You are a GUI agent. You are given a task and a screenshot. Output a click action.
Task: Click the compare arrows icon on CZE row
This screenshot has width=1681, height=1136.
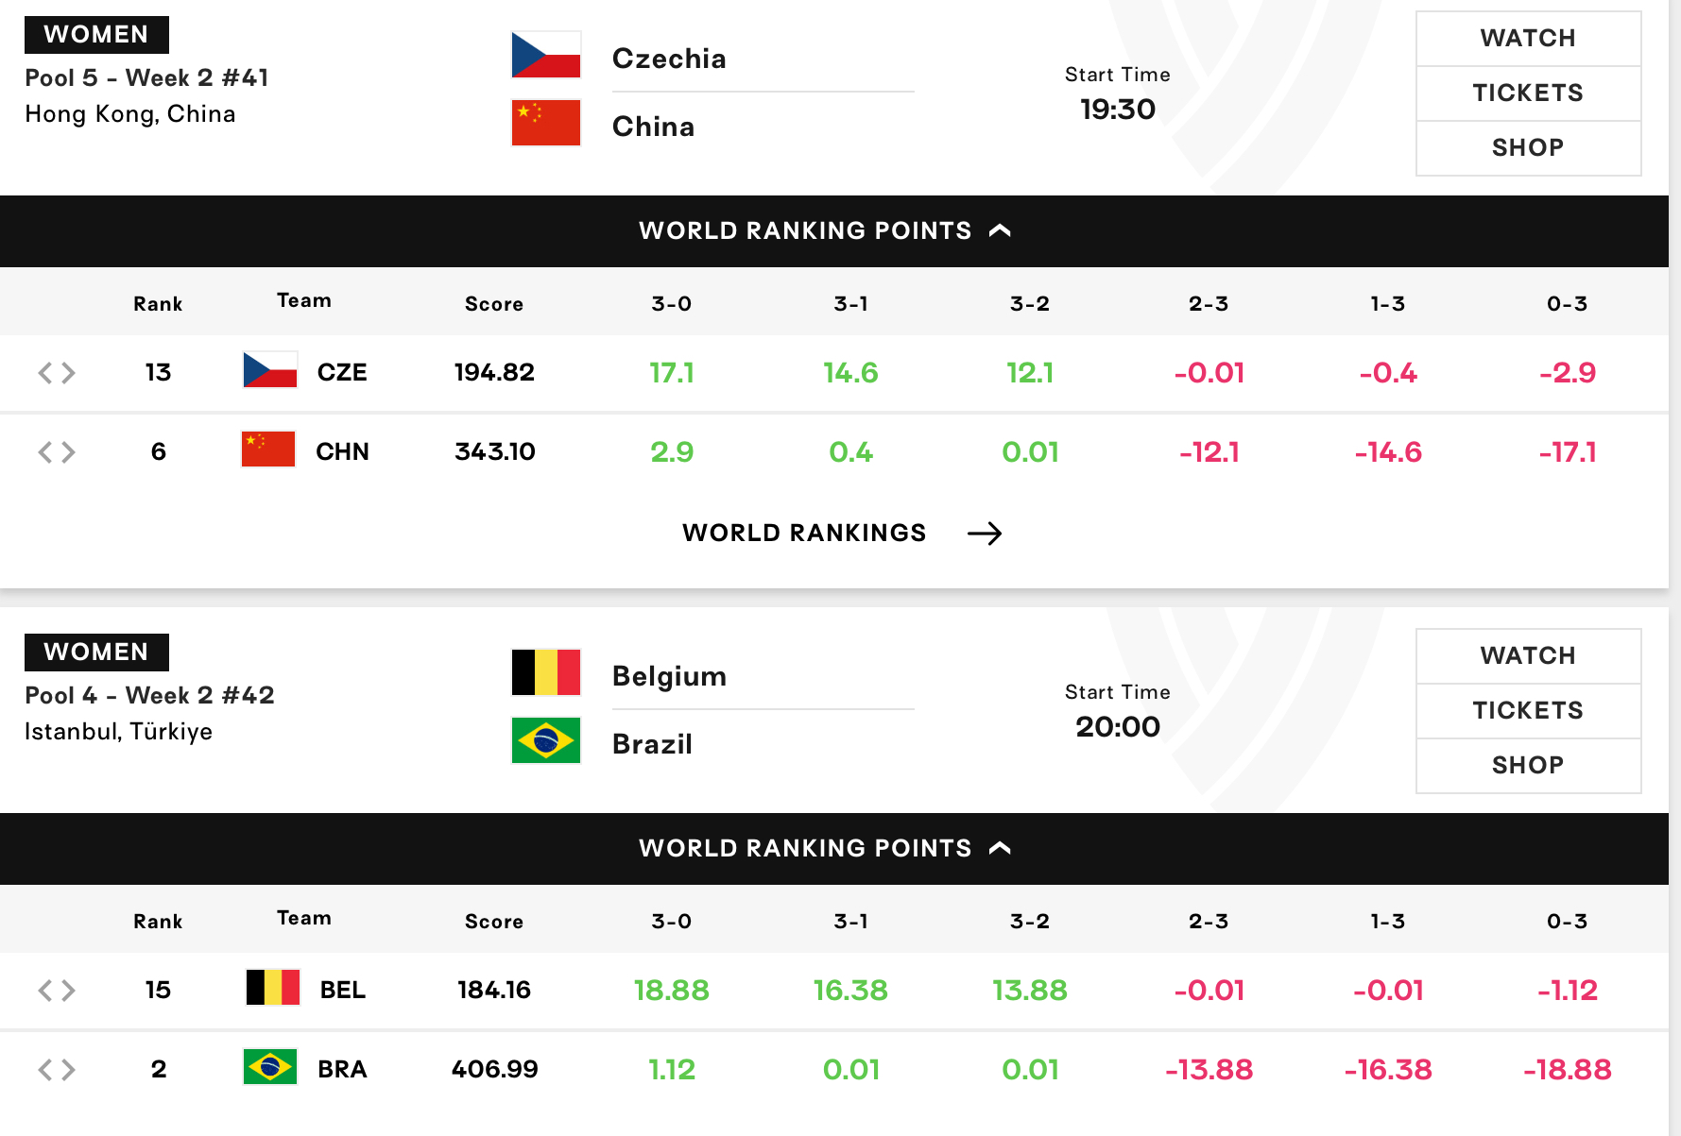57,373
